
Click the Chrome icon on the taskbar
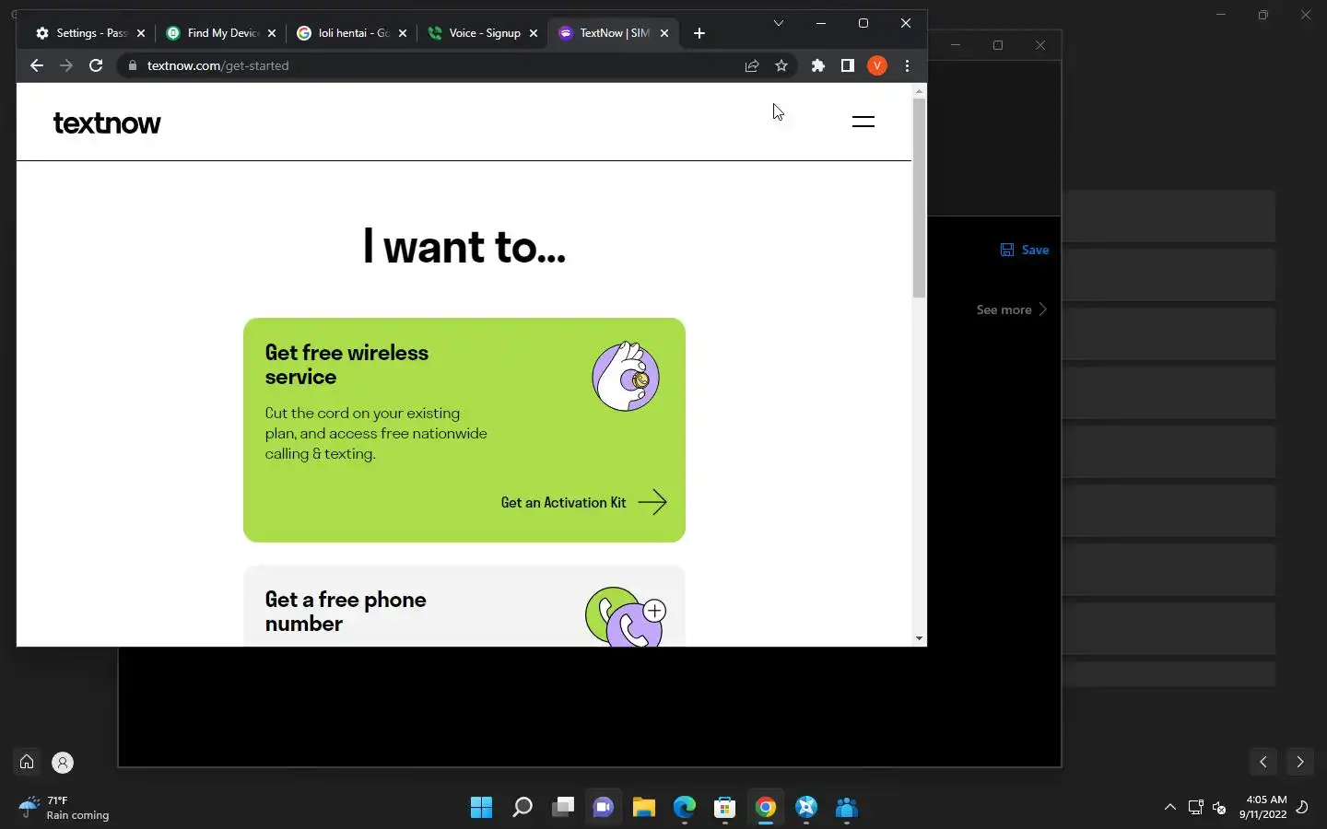(x=765, y=808)
